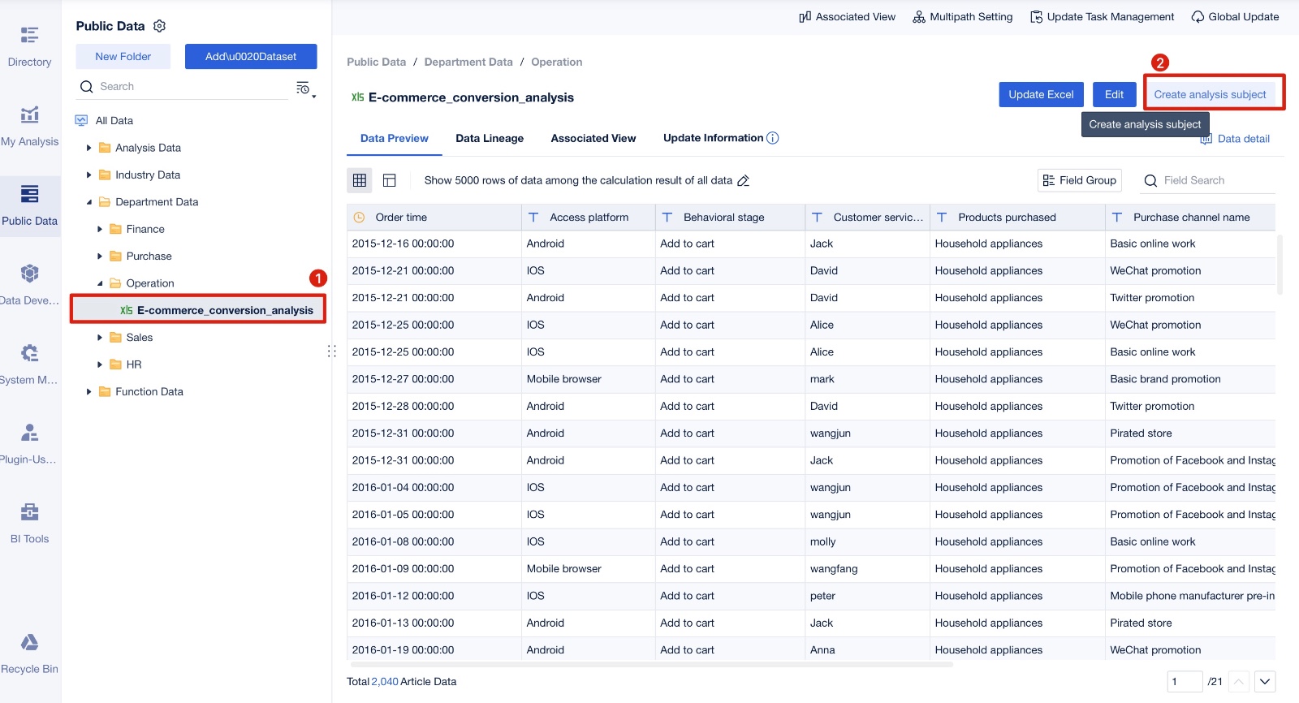Expand the Industry Data folder
Viewport: 1299px width, 703px height.
coord(88,175)
